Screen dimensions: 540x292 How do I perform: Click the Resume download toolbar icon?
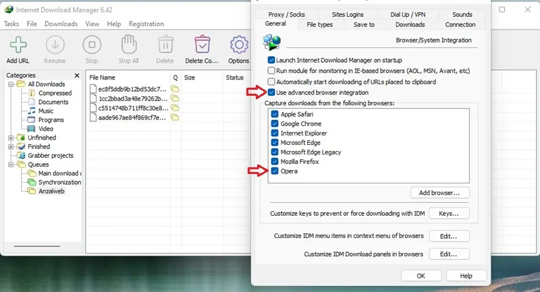pos(55,45)
